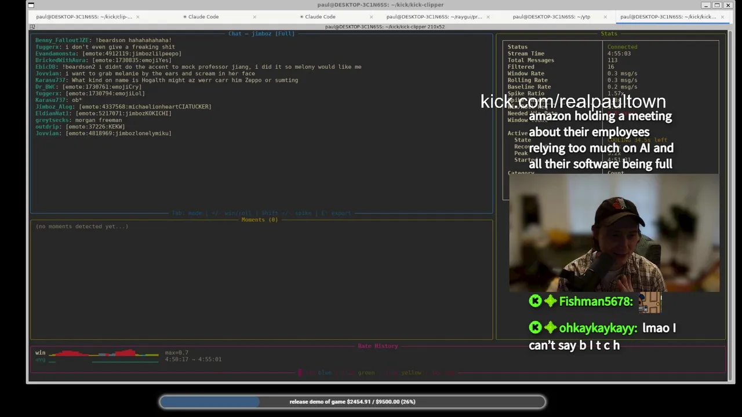
Task: Click the Kick logo beside Fishman5678
Action: [x=535, y=301]
